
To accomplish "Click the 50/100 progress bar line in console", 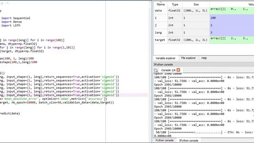I will (204, 132).
